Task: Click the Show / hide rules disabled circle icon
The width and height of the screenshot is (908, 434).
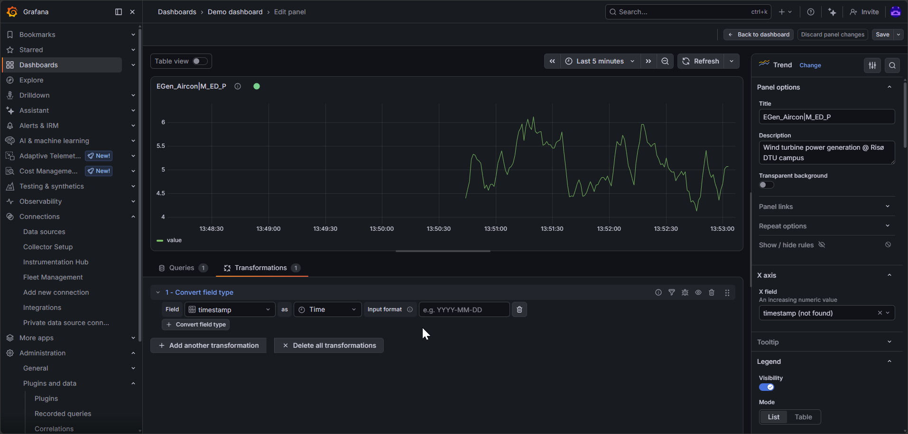Action: [888, 244]
